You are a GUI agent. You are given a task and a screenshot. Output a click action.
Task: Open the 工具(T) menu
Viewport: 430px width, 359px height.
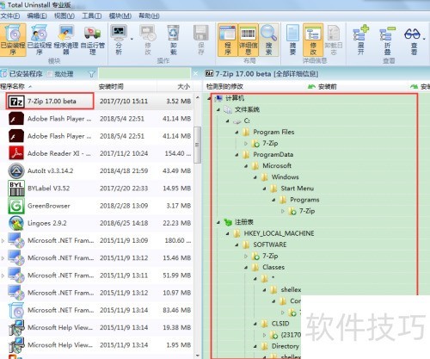(91, 15)
